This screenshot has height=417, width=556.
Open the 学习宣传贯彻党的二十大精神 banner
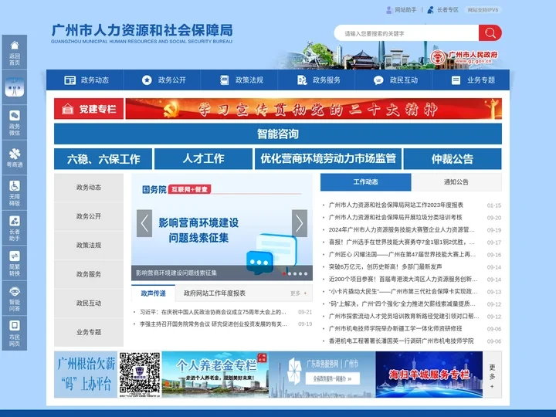(314, 109)
